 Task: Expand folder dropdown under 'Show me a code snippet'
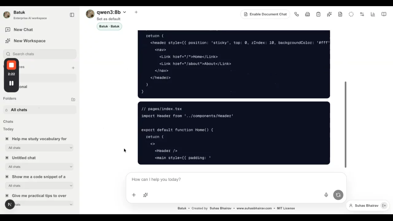pos(39,186)
